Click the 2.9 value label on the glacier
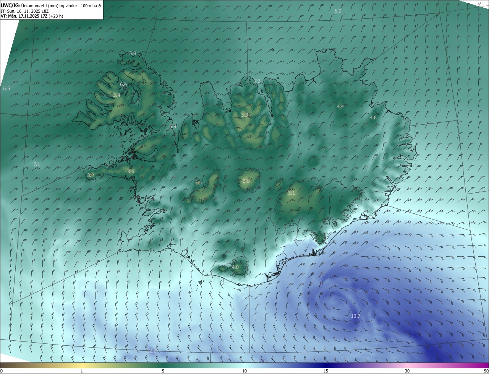Image resolution: width=489 pixels, height=374 pixels. [x=246, y=181]
